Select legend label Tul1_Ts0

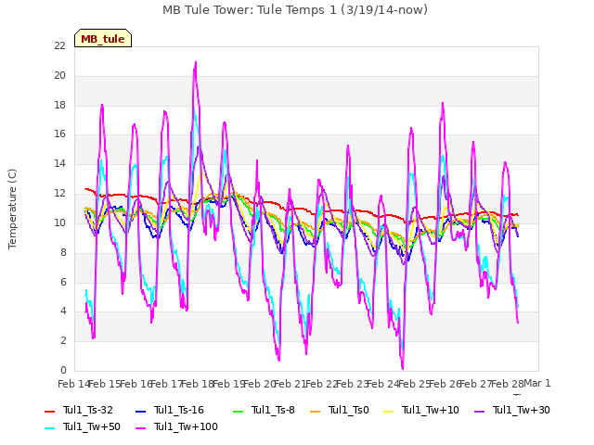[349, 410]
